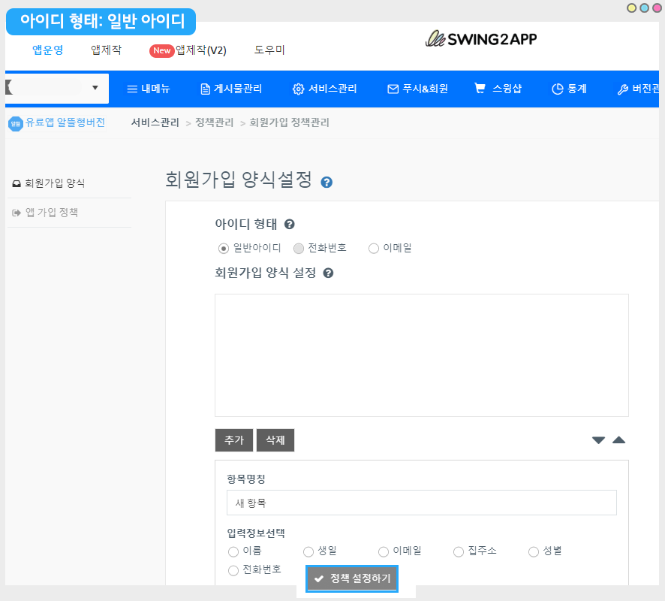The width and height of the screenshot is (665, 601).
Task: Open the 내메뉴 hamburger menu
Action: 148,89
